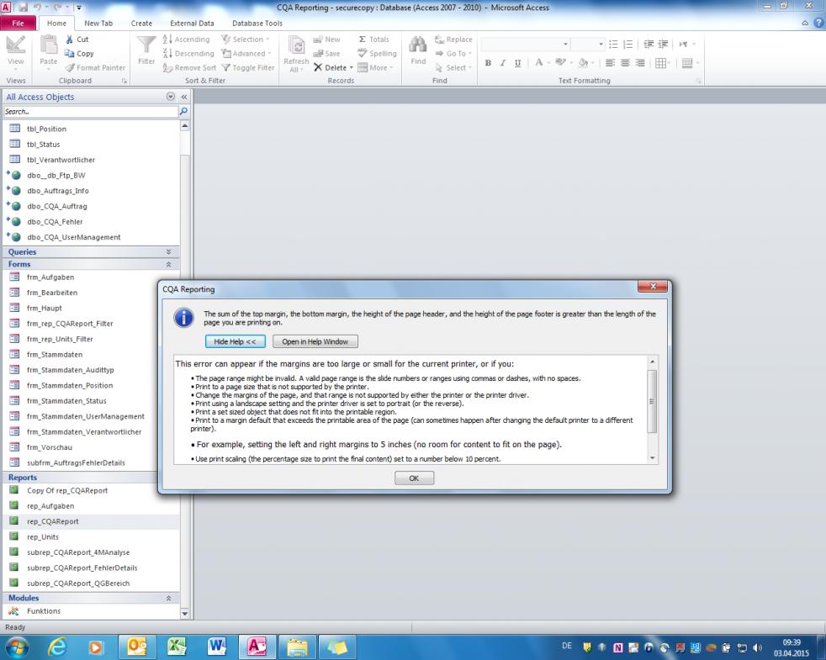Open the File tab

click(18, 24)
